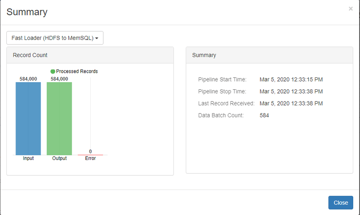Select the blue Input bar in the chart
Screen dimensions: 360x215
(x=28, y=119)
